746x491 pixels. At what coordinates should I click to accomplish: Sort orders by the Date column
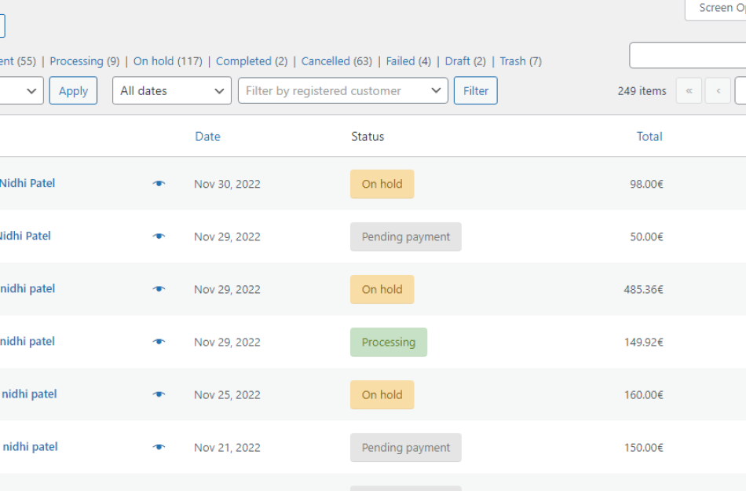207,136
